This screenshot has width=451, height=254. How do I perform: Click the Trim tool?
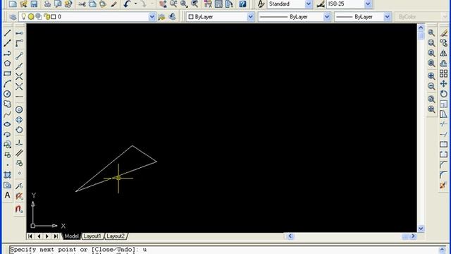click(x=443, y=124)
